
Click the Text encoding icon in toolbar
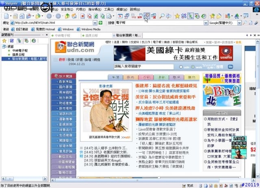tap(227, 16)
